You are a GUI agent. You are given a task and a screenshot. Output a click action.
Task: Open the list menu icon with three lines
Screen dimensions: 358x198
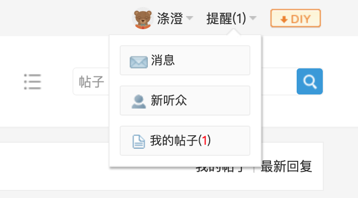tap(32, 82)
